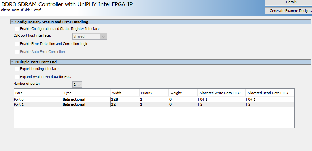Click Port 0 write FIFO F0-F1 cell
The height and width of the screenshot is (151, 312).
click(x=222, y=99)
